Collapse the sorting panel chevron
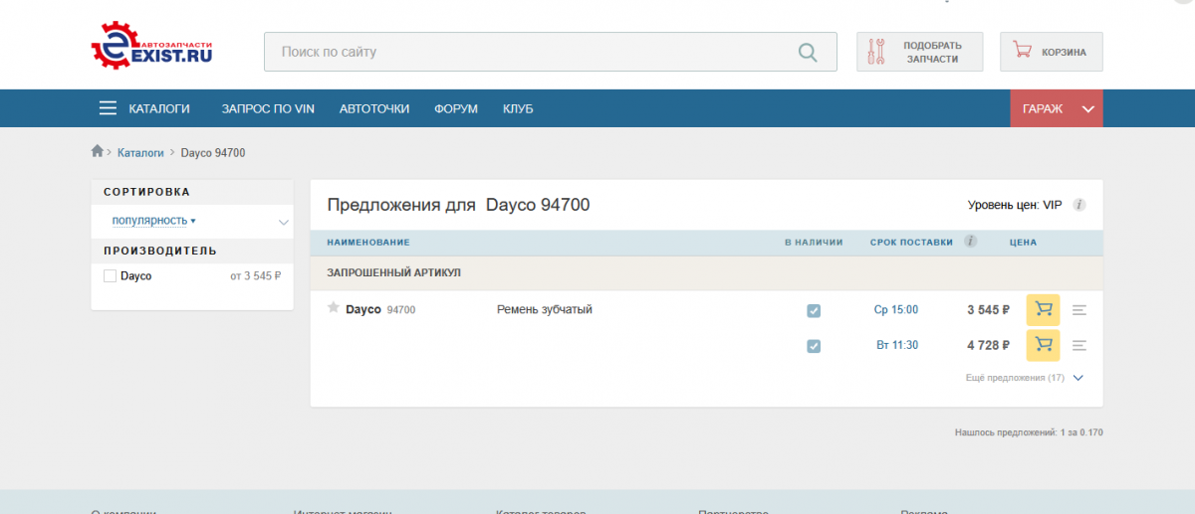The height and width of the screenshot is (514, 1195). coord(284,222)
